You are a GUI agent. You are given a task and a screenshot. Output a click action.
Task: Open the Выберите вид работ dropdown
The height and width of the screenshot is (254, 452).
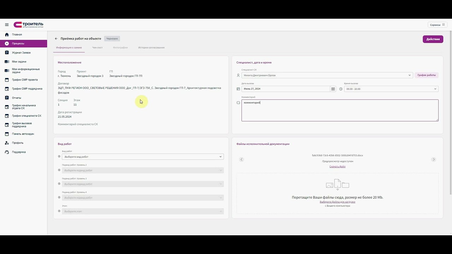[x=143, y=157]
